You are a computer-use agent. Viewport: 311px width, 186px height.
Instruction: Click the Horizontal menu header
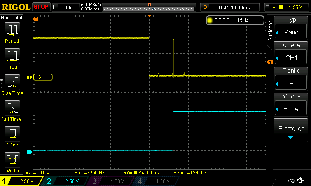click(12, 18)
